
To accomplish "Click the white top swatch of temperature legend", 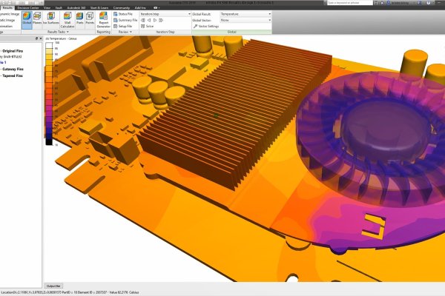I will pyautogui.click(x=49, y=46).
